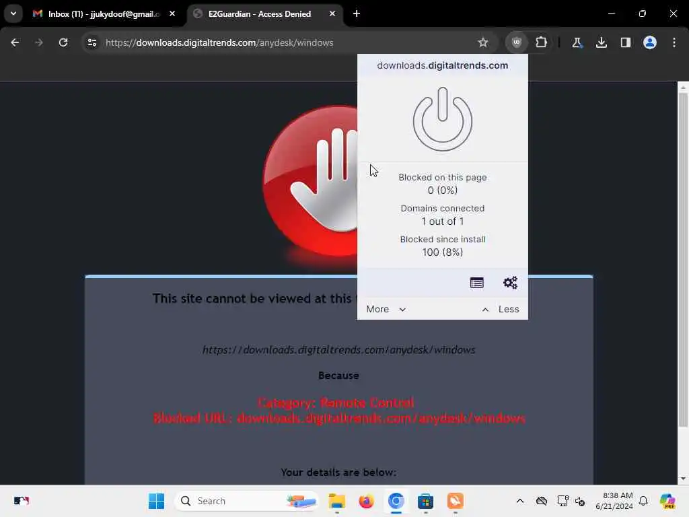Switch to the Gmail Inbox tab
Screen dimensions: 689x517
pyautogui.click(x=103, y=14)
